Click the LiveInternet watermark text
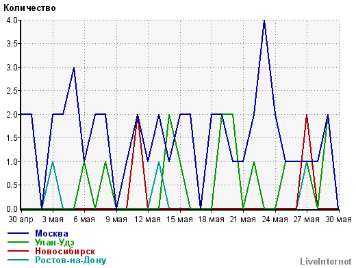This screenshot has width=356, height=268. 326,261
